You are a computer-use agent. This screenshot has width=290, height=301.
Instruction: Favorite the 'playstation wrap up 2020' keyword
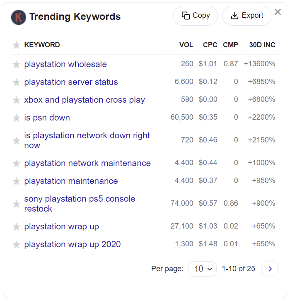(17, 245)
